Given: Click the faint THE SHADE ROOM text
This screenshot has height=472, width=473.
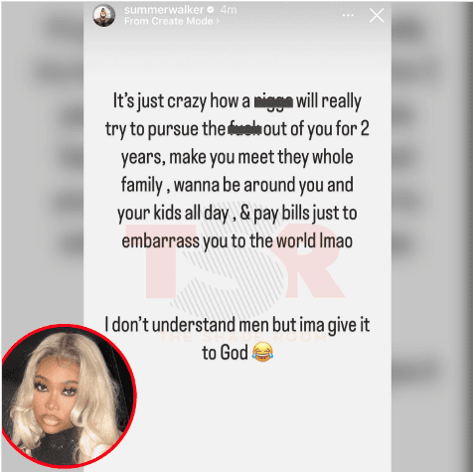Looking at the screenshot, I should click(243, 337).
